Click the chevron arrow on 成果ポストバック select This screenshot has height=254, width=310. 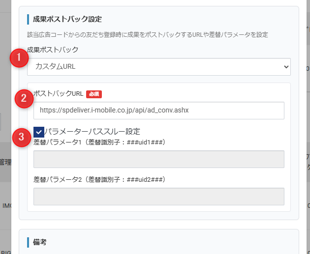(x=286, y=67)
